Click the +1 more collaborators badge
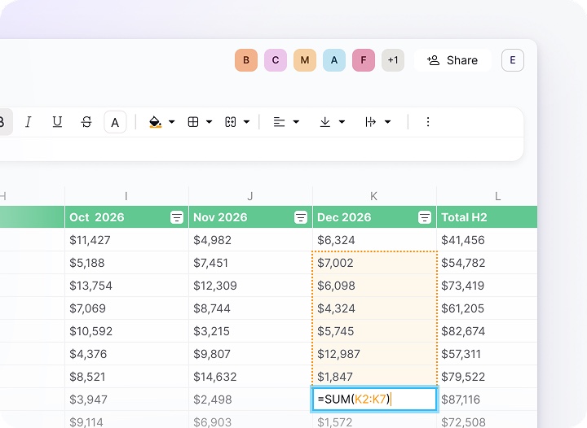The height and width of the screenshot is (428, 587). pos(393,60)
